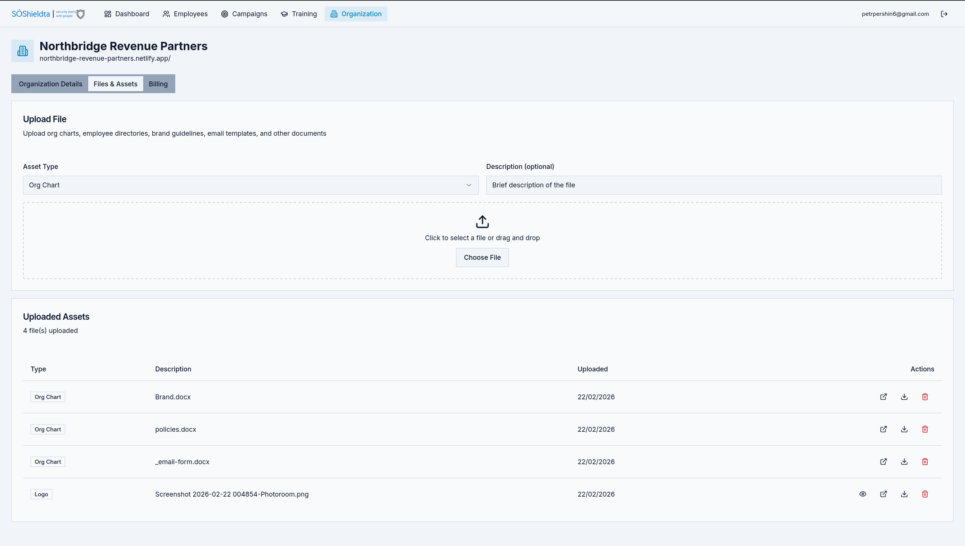Go to the Campaigns menu
This screenshot has width=965, height=546.
pos(244,14)
